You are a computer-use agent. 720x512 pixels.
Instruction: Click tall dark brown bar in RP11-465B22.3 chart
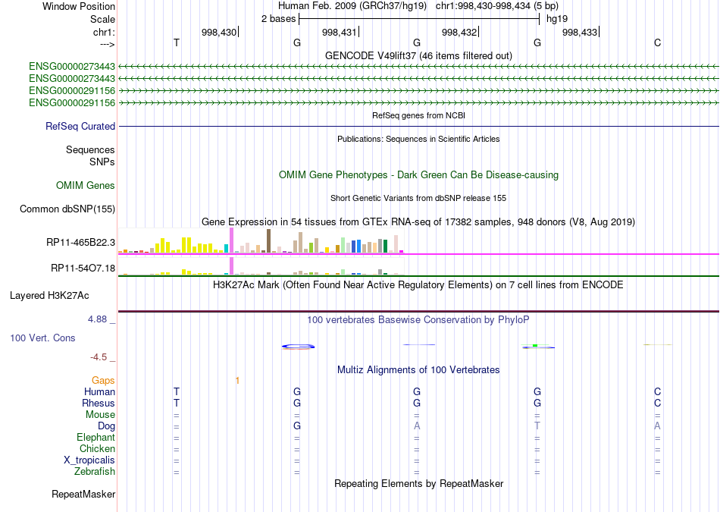268,241
